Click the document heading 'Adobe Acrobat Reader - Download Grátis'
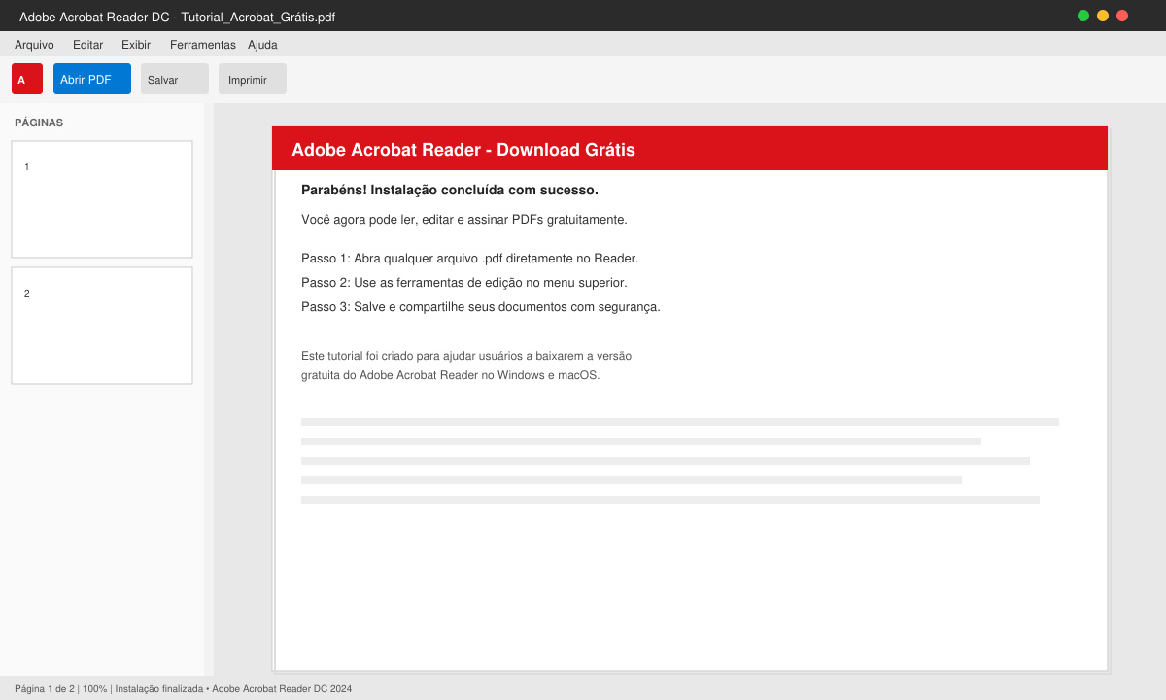Screen dimensions: 1166x700 click(463, 150)
